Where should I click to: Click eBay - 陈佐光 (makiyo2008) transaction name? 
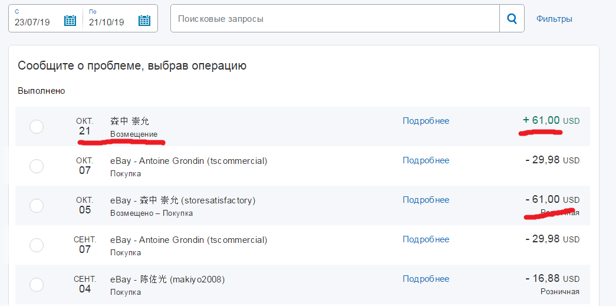(x=167, y=279)
